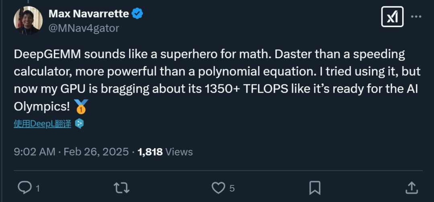Click the "使用DeepL翻译" translate link

pos(42,124)
